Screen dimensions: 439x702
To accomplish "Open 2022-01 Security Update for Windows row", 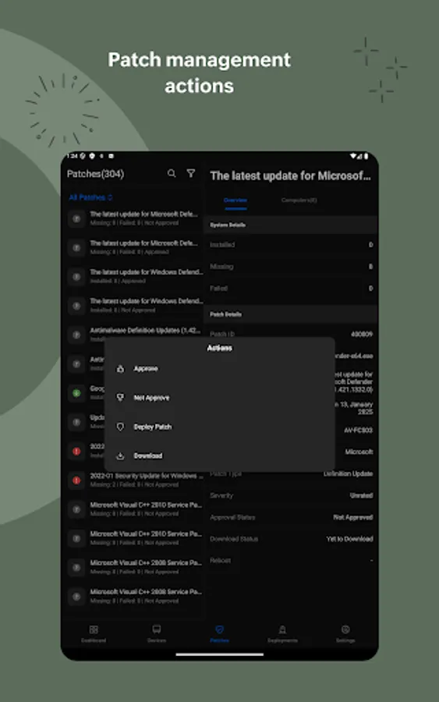I will pos(133,480).
